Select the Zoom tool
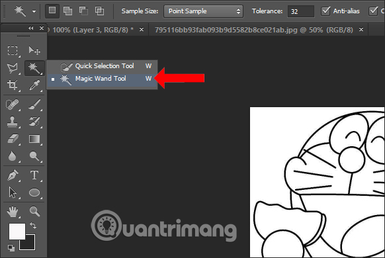 pos(34,211)
